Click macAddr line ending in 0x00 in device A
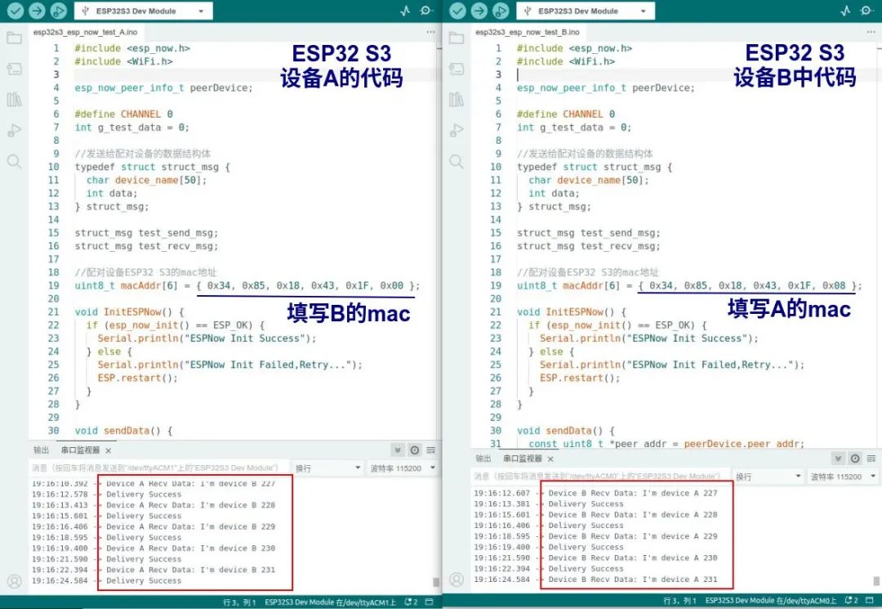Image resolution: width=882 pixels, height=609 pixels. (247, 286)
